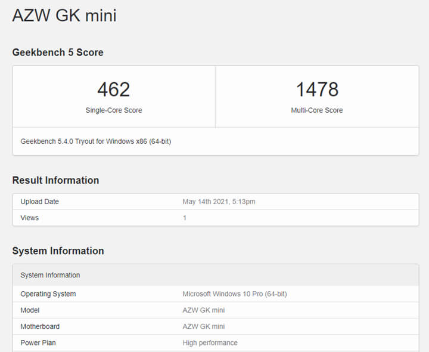Click the System Information table header row
The height and width of the screenshot is (352, 429).
(216, 275)
